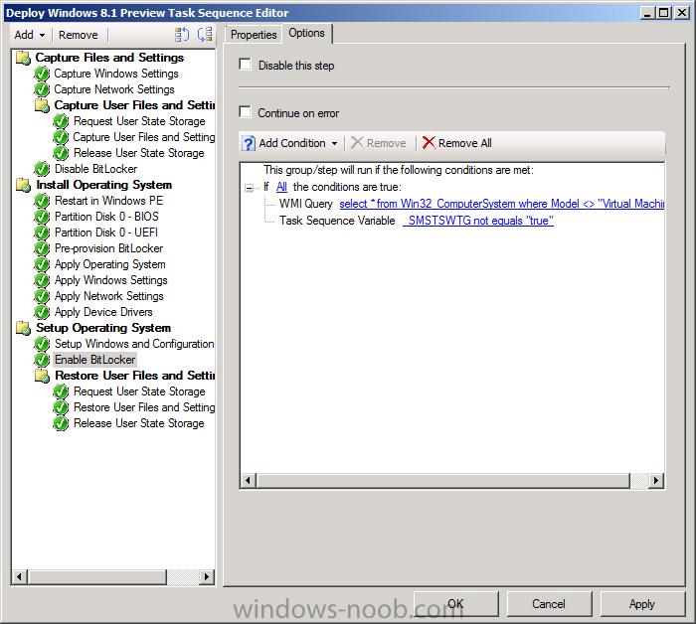
Task: Click the move step down icon
Action: click(205, 35)
